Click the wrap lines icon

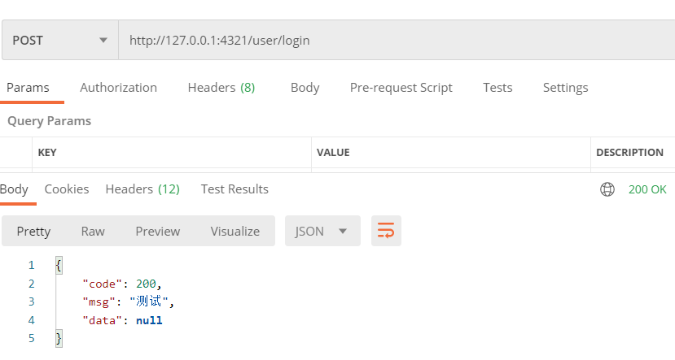click(386, 232)
